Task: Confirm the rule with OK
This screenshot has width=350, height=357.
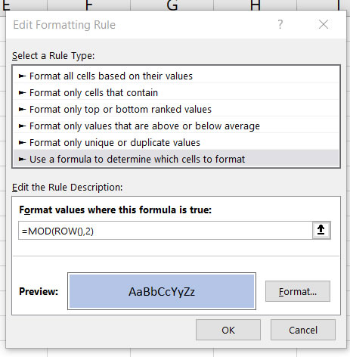Action: tap(228, 330)
